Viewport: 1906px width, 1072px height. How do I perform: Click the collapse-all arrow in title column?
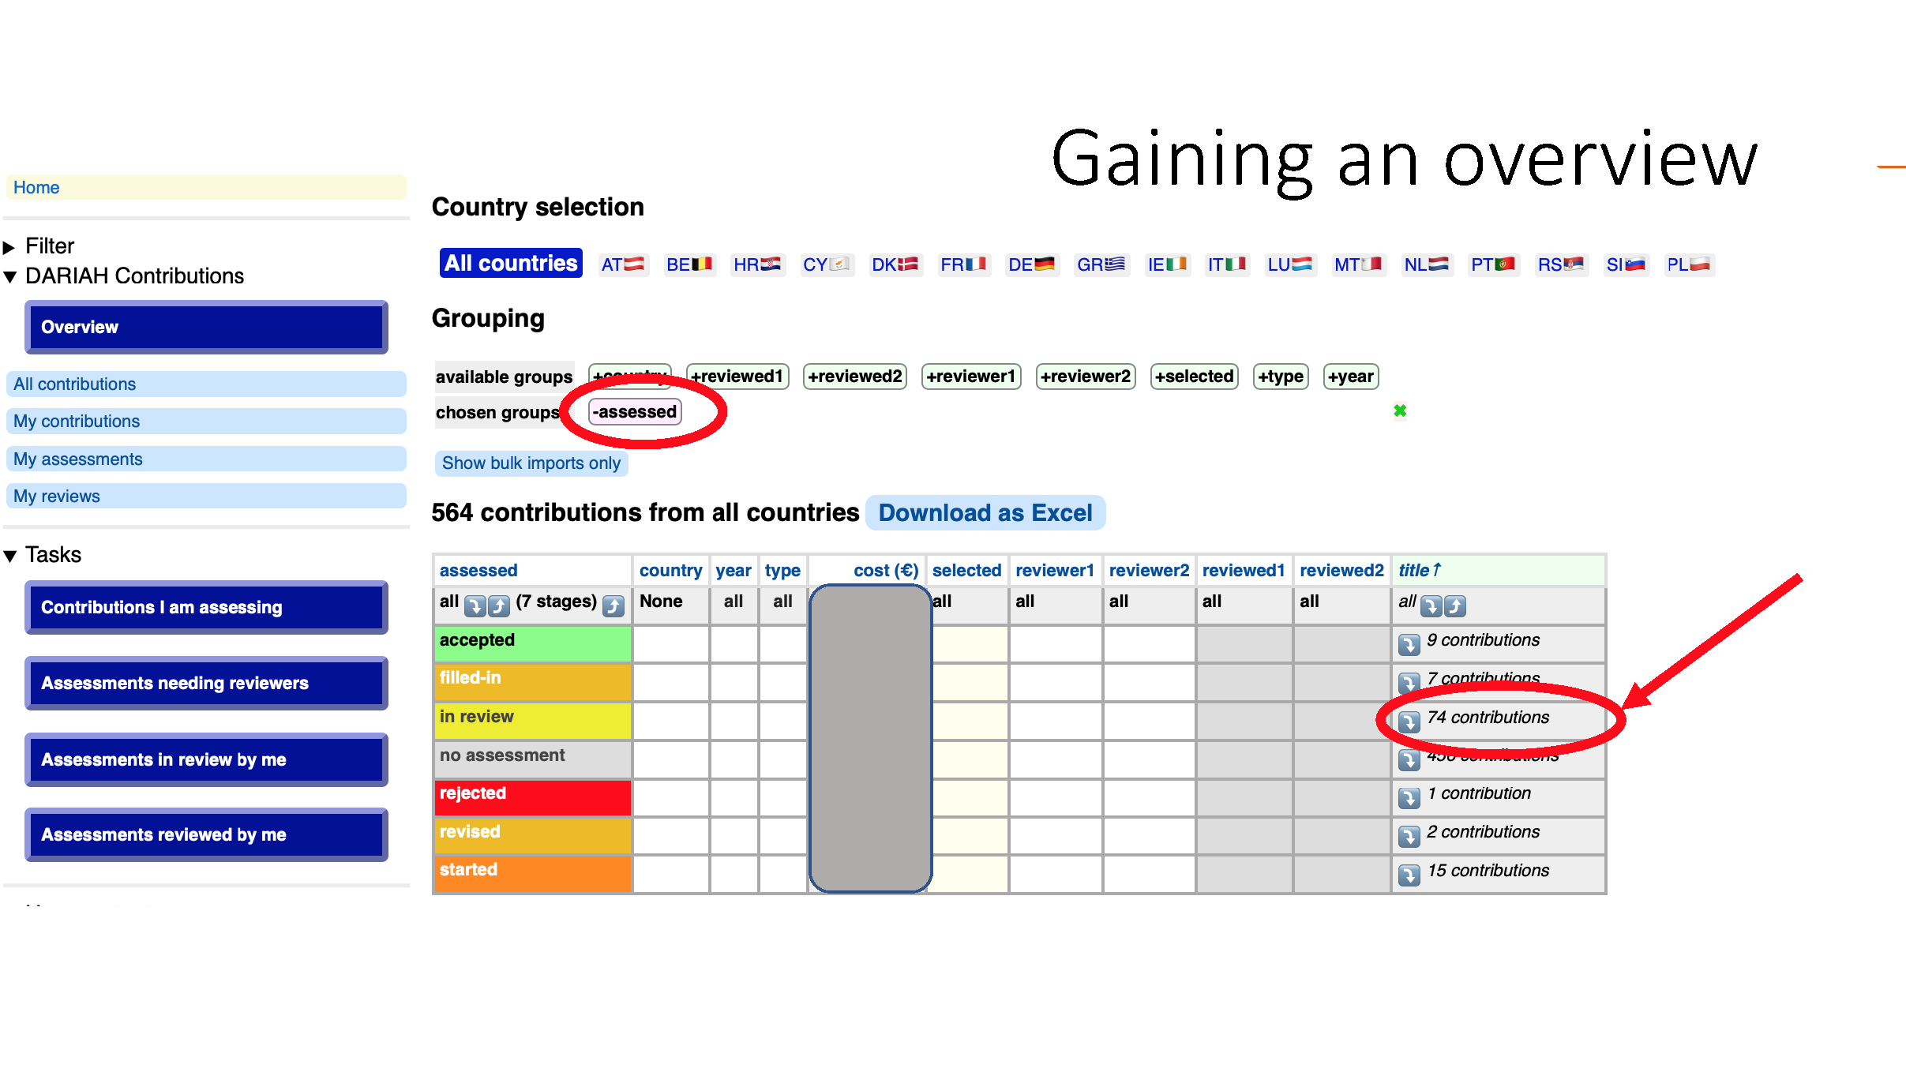click(1455, 605)
